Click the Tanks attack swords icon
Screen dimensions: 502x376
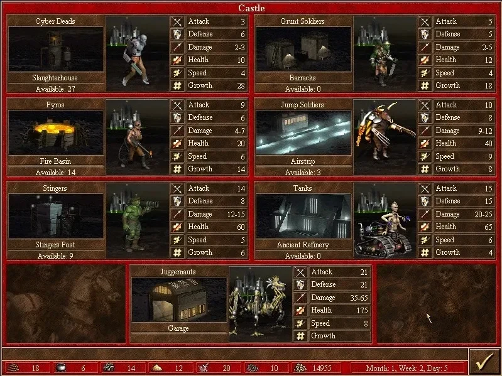pyautogui.click(x=425, y=189)
